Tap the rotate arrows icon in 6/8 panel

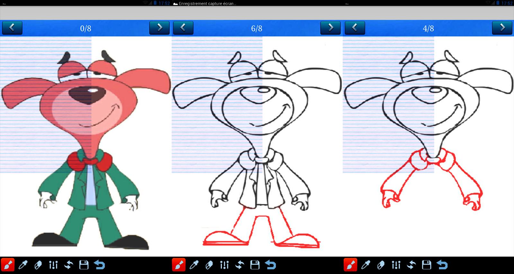(x=239, y=265)
